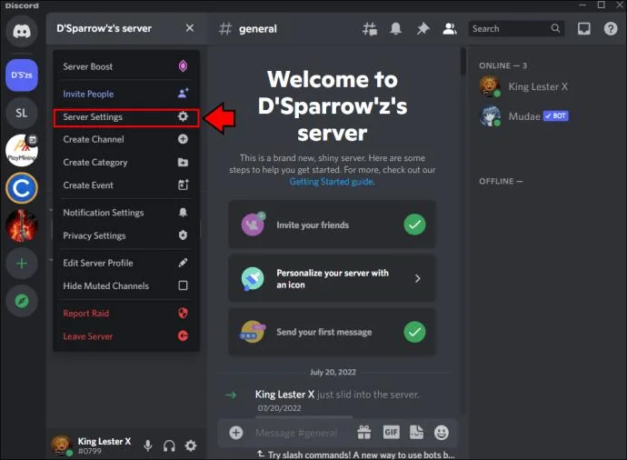The width and height of the screenshot is (627, 460).
Task: Select Server Settings from the menu
Action: pos(126,117)
